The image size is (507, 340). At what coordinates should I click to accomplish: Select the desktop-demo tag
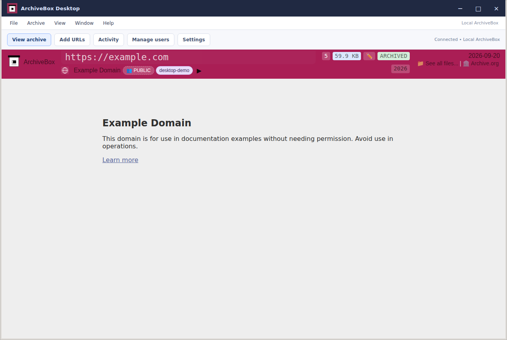click(x=174, y=70)
